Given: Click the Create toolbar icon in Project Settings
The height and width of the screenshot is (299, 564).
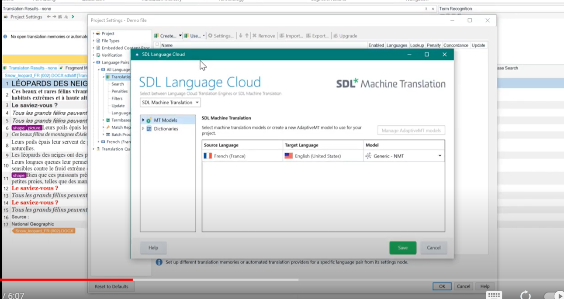Looking at the screenshot, I should point(156,36).
